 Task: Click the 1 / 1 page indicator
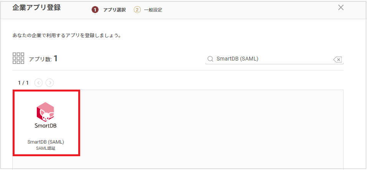[23, 82]
